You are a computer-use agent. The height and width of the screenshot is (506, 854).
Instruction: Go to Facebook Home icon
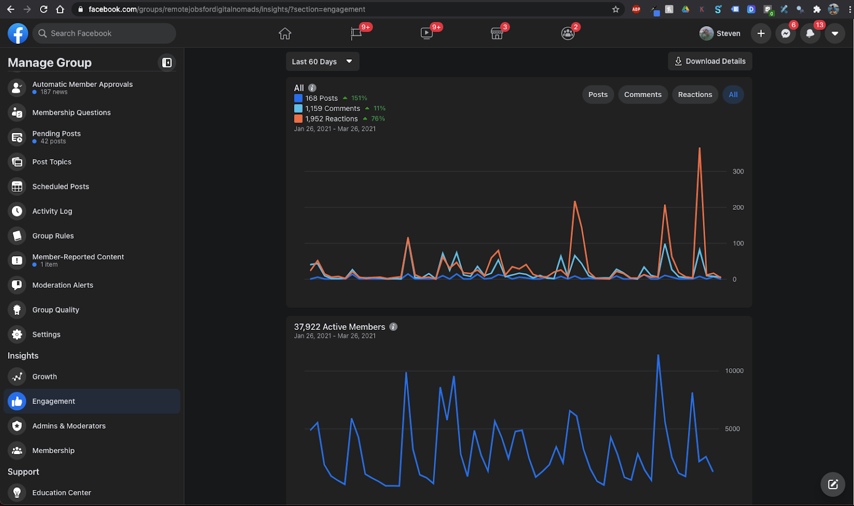(285, 34)
